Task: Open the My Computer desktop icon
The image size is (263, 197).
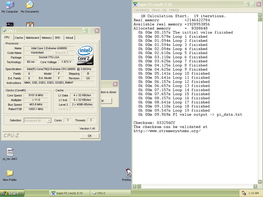Action: (x=10, y=7)
